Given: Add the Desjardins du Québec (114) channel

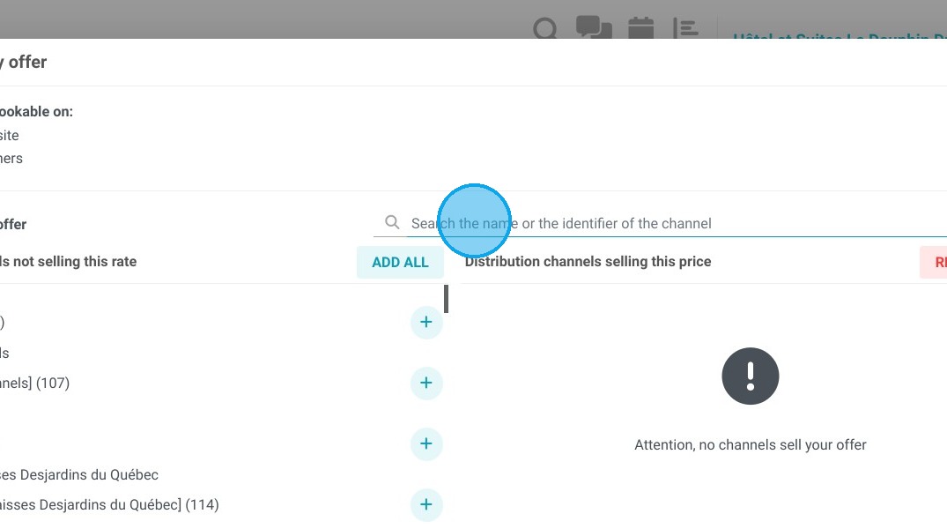Looking at the screenshot, I should pos(426,504).
